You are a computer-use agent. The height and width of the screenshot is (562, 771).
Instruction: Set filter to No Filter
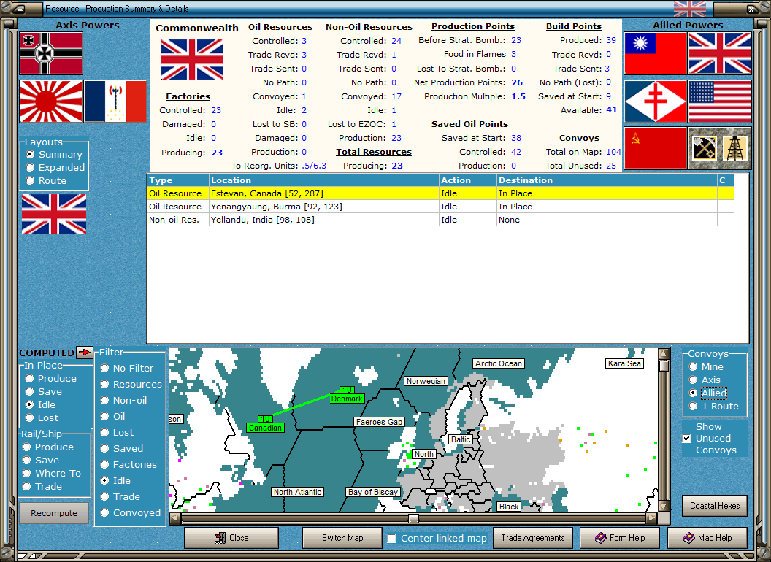pyautogui.click(x=127, y=369)
